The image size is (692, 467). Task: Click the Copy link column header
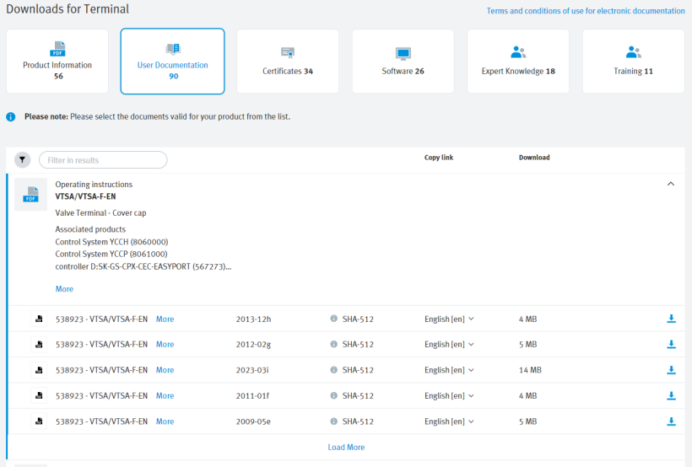(x=439, y=158)
